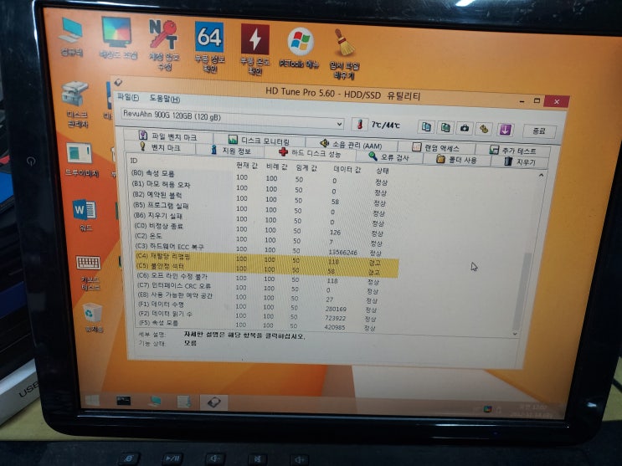Click the SMART list scrollbar up arrow
Screen dimensions: 622x466
click(541, 175)
